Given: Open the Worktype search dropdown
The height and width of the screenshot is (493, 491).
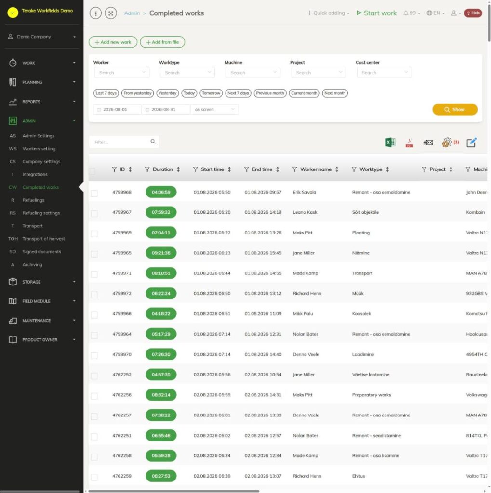Looking at the screenshot, I should pos(187,73).
